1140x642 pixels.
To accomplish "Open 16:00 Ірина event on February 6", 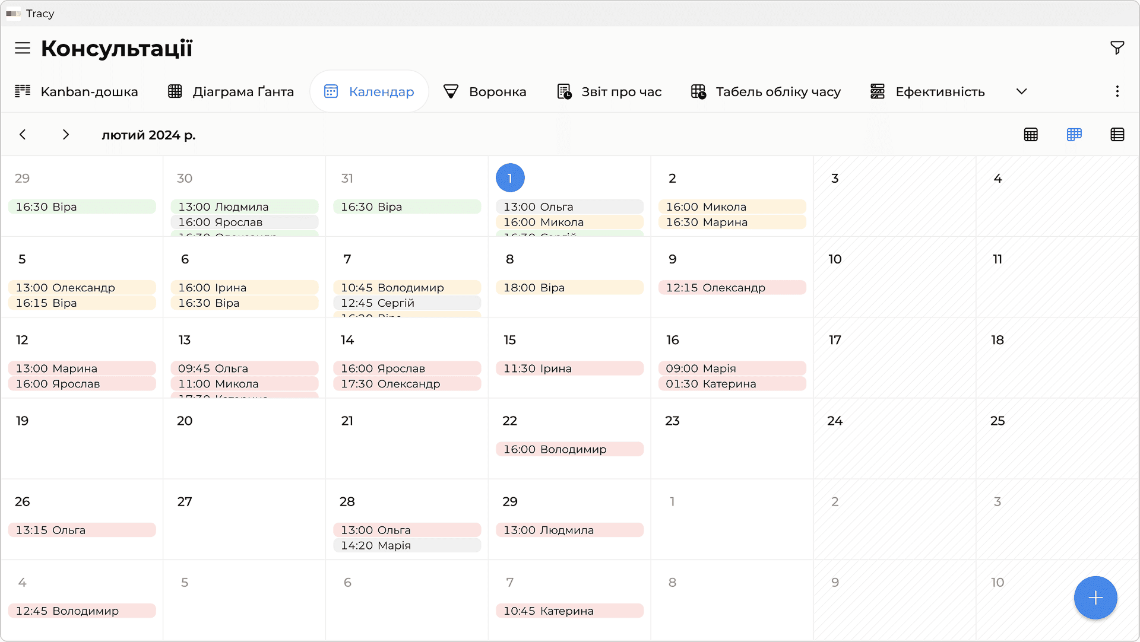I will (x=245, y=287).
